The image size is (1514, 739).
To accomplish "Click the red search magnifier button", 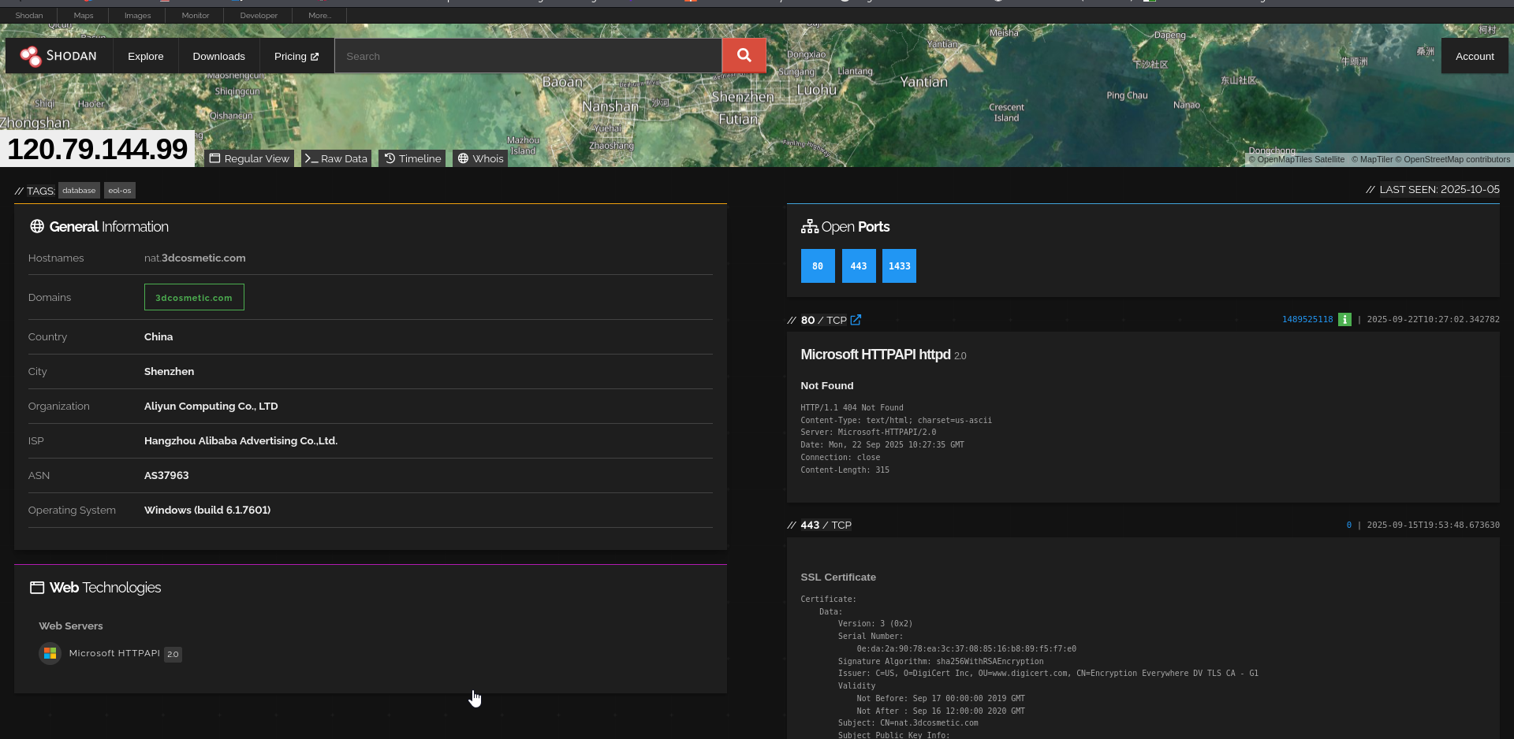I will tap(744, 56).
